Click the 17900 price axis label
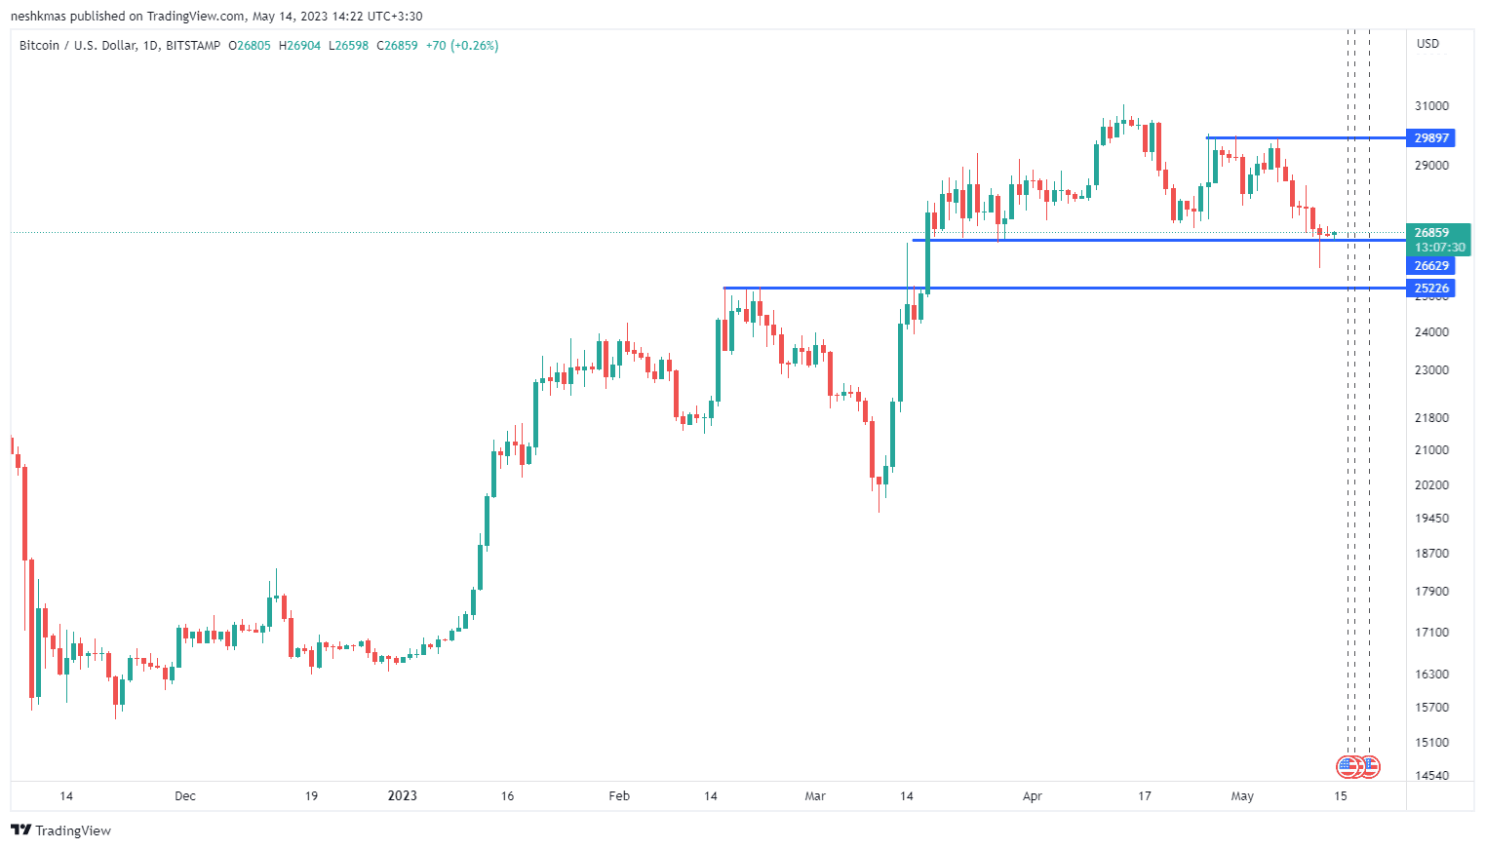The image size is (1485, 849). click(x=1431, y=591)
